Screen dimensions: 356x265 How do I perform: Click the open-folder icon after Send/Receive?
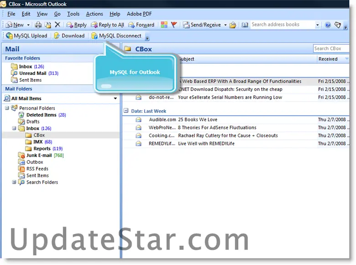233,25
